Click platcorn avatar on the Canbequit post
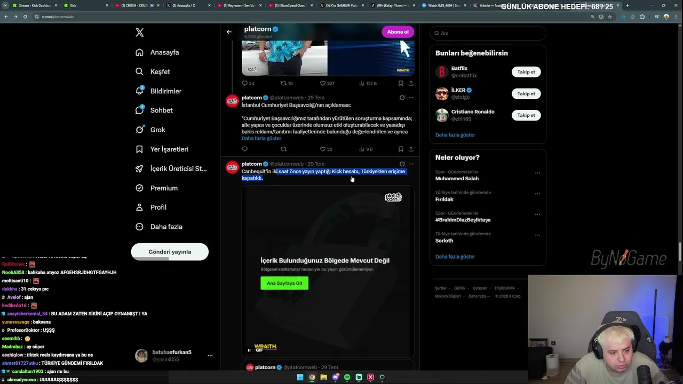 point(232,167)
